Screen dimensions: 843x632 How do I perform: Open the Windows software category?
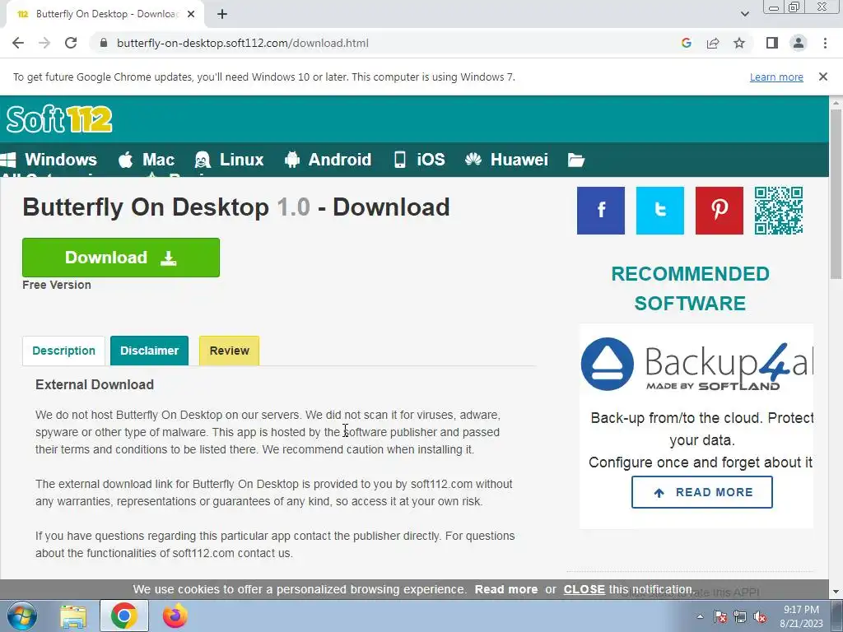click(x=49, y=160)
